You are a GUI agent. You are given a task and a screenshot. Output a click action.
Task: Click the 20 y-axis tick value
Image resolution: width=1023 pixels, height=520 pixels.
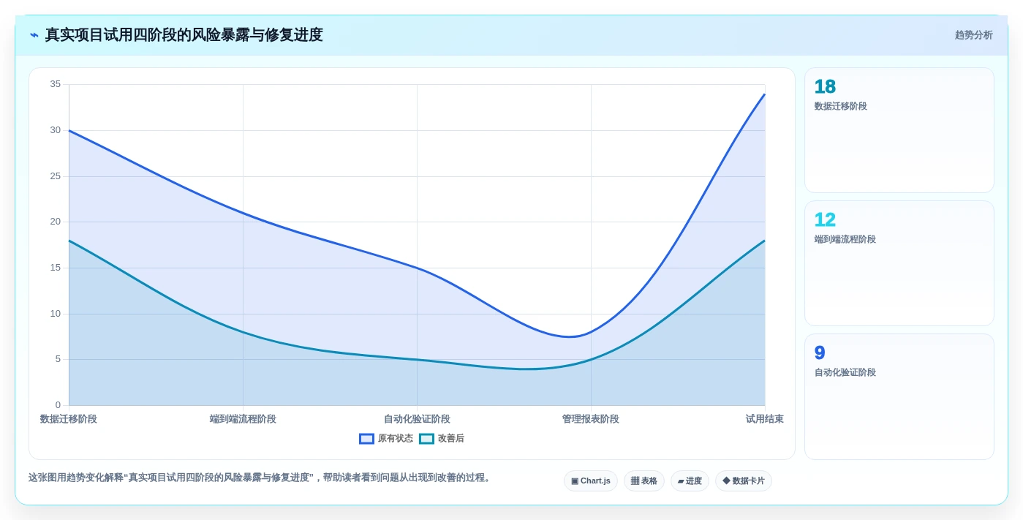pos(56,222)
